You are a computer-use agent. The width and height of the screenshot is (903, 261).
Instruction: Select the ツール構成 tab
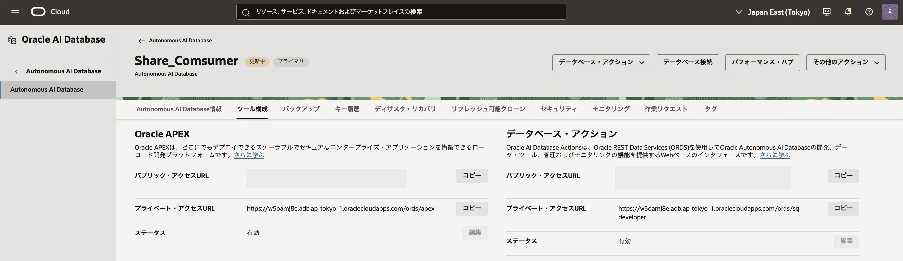click(x=252, y=109)
